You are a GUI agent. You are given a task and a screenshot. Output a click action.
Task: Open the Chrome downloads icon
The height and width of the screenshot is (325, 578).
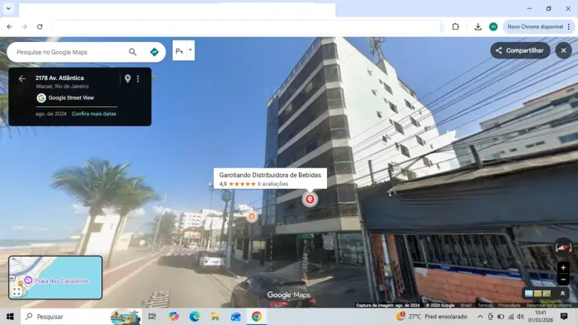(478, 26)
